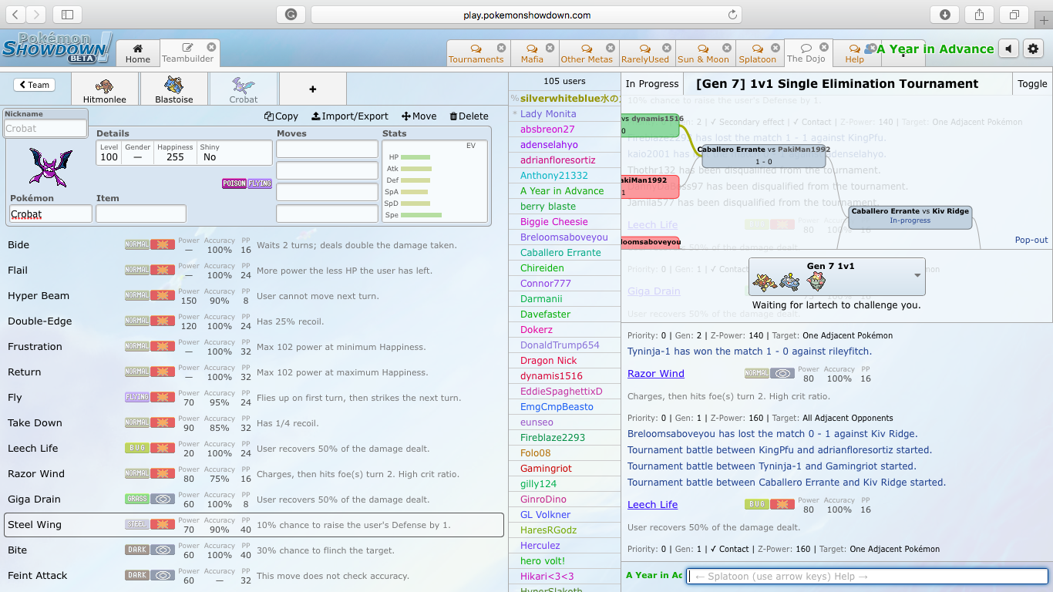
Task: Add a new Pokémon slot
Action: tap(312, 88)
